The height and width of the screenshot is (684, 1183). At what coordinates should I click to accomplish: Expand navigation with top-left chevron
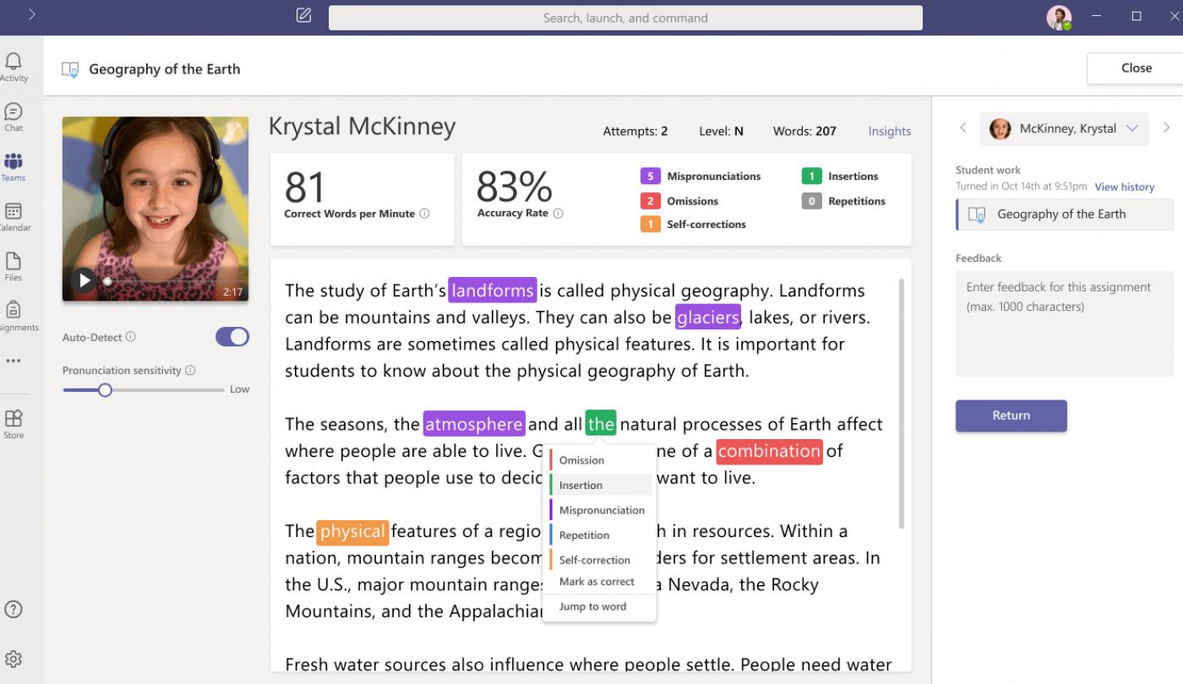pos(31,14)
